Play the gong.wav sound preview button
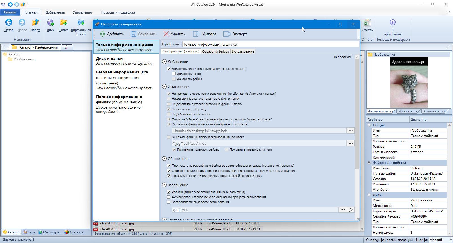 [351, 210]
